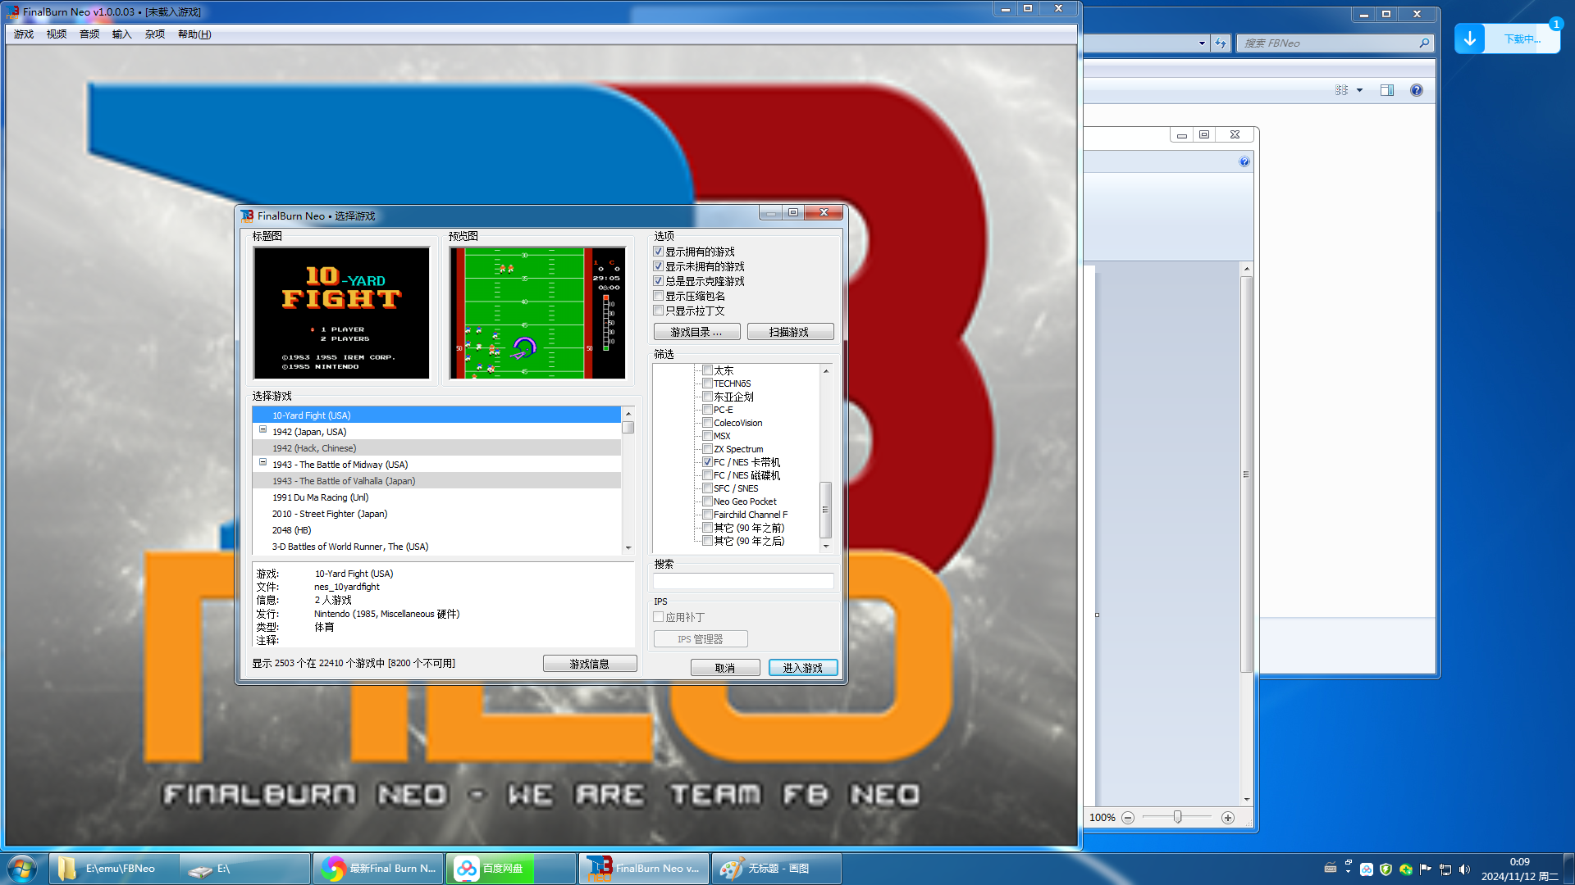Screen dimensions: 1575x885
Task: Click the disabled IPS 管理器 button
Action: [701, 639]
